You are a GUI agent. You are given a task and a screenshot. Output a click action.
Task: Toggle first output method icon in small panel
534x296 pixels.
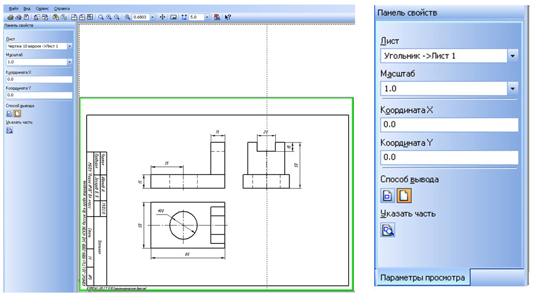click(9, 114)
